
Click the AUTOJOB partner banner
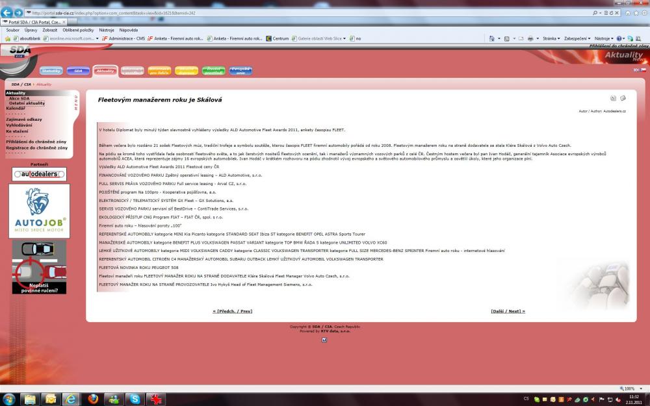coord(39,211)
